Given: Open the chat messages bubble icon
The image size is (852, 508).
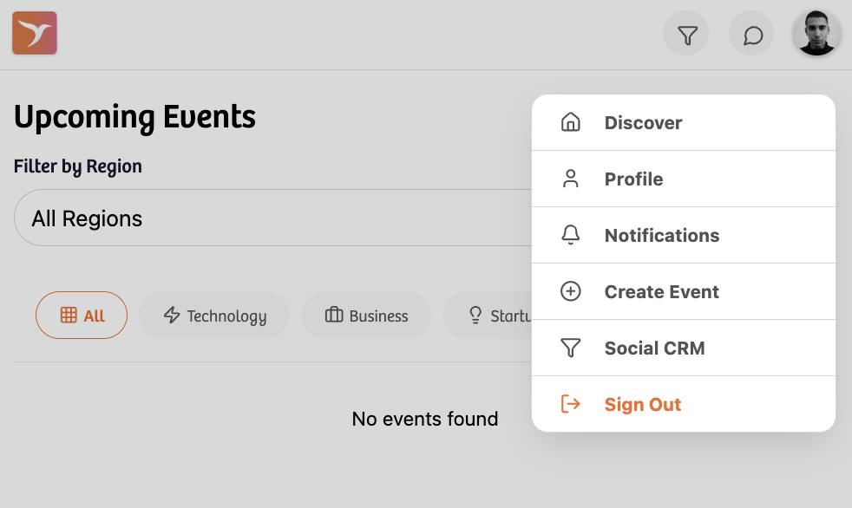Looking at the screenshot, I should [752, 36].
